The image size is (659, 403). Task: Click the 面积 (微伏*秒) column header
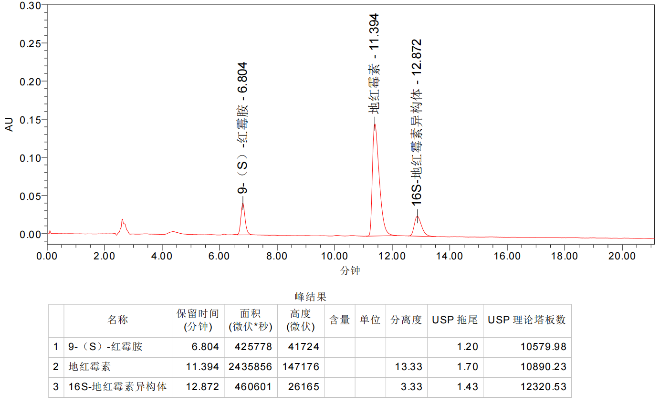[x=251, y=320]
